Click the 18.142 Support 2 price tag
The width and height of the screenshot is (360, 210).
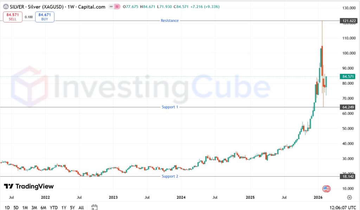click(347, 177)
